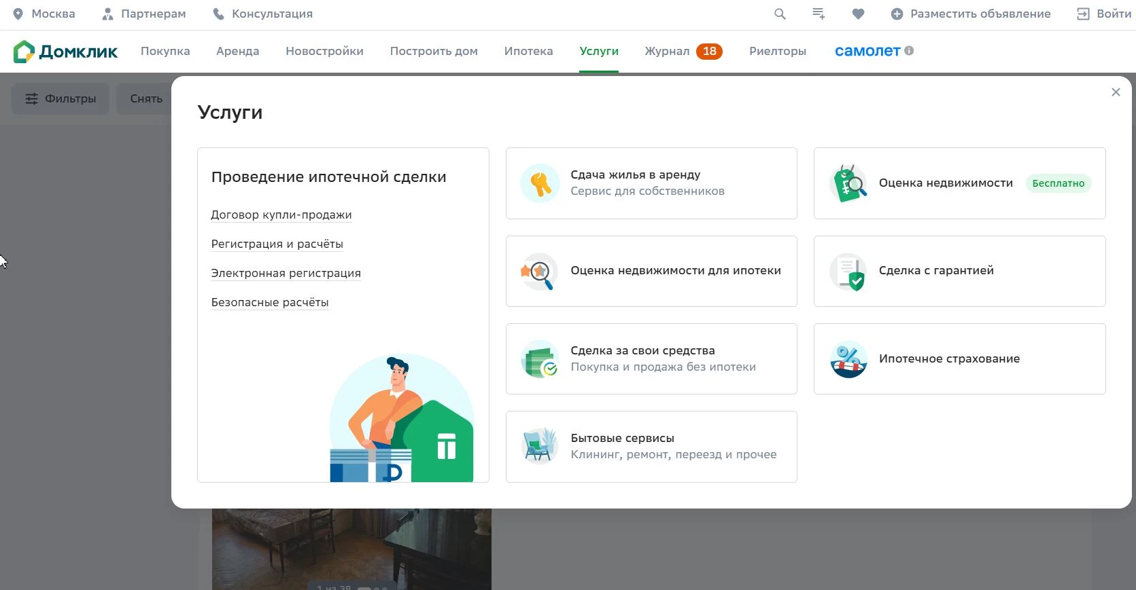The width and height of the screenshot is (1136, 590).
Task: Open the Фильтры button
Action: [x=61, y=99]
